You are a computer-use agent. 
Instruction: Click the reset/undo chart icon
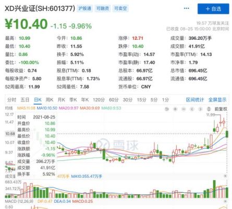(167, 109)
